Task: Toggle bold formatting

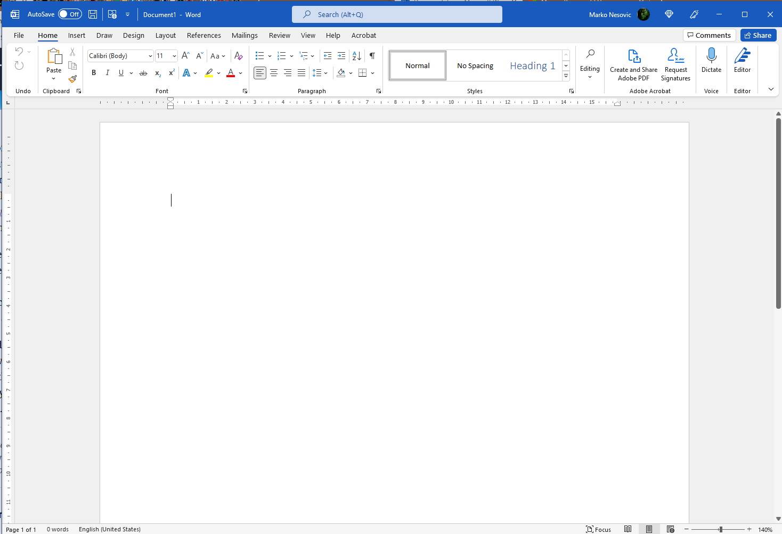Action: 94,72
